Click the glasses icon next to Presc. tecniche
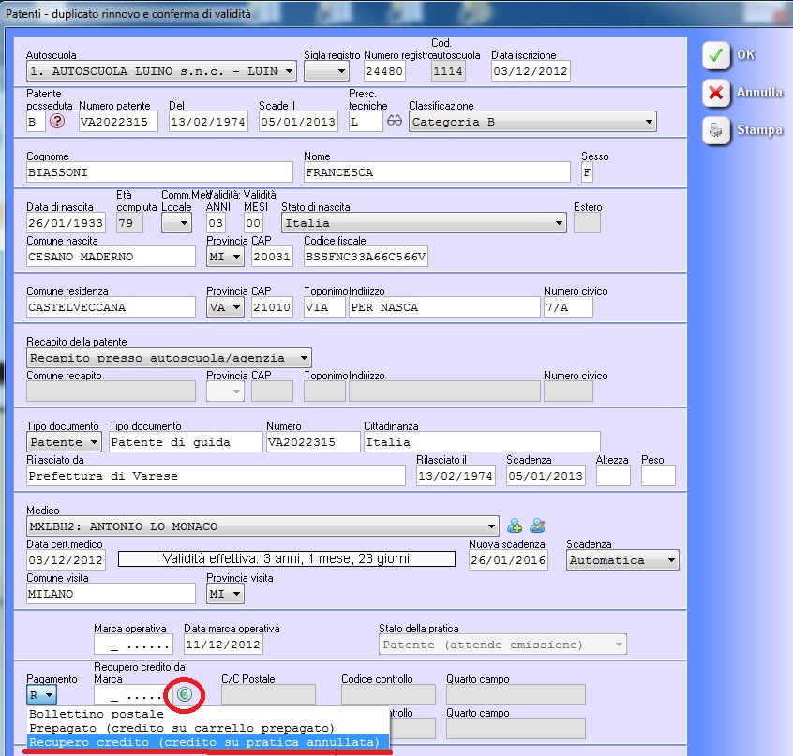Screen dimensions: 793x756 pos(395,121)
